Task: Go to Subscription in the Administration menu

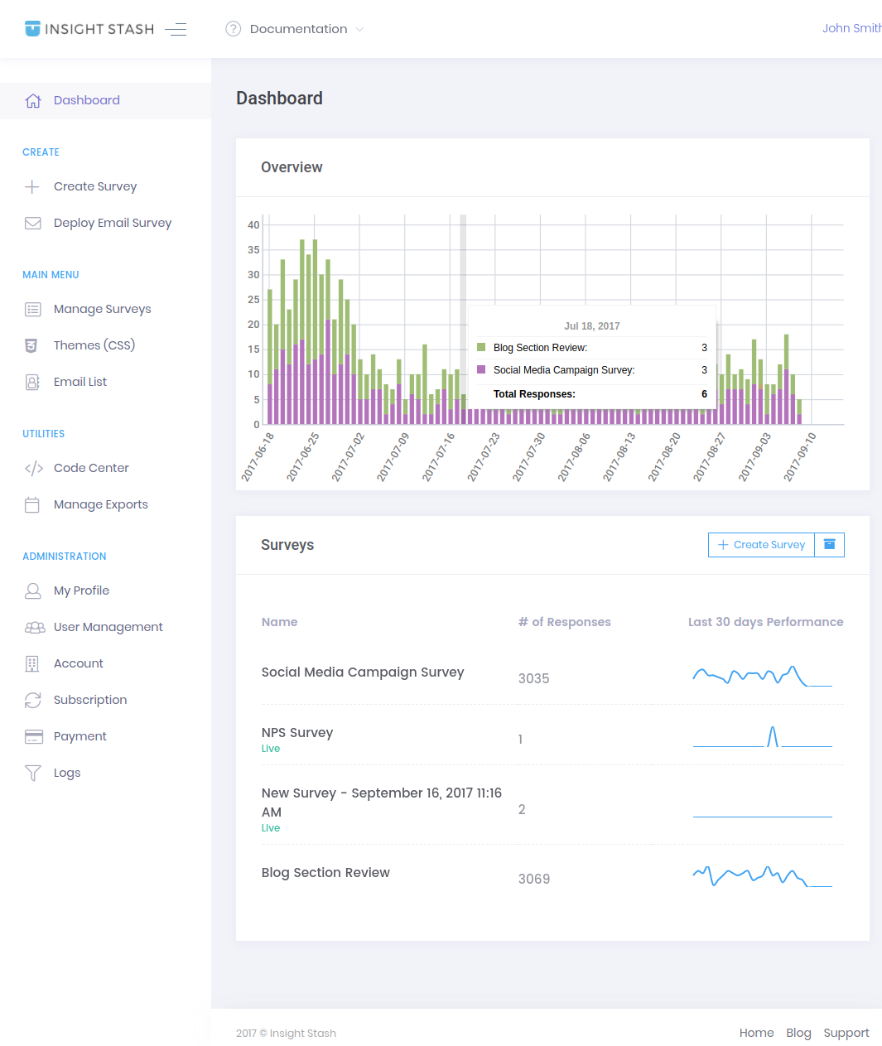Action: point(90,700)
